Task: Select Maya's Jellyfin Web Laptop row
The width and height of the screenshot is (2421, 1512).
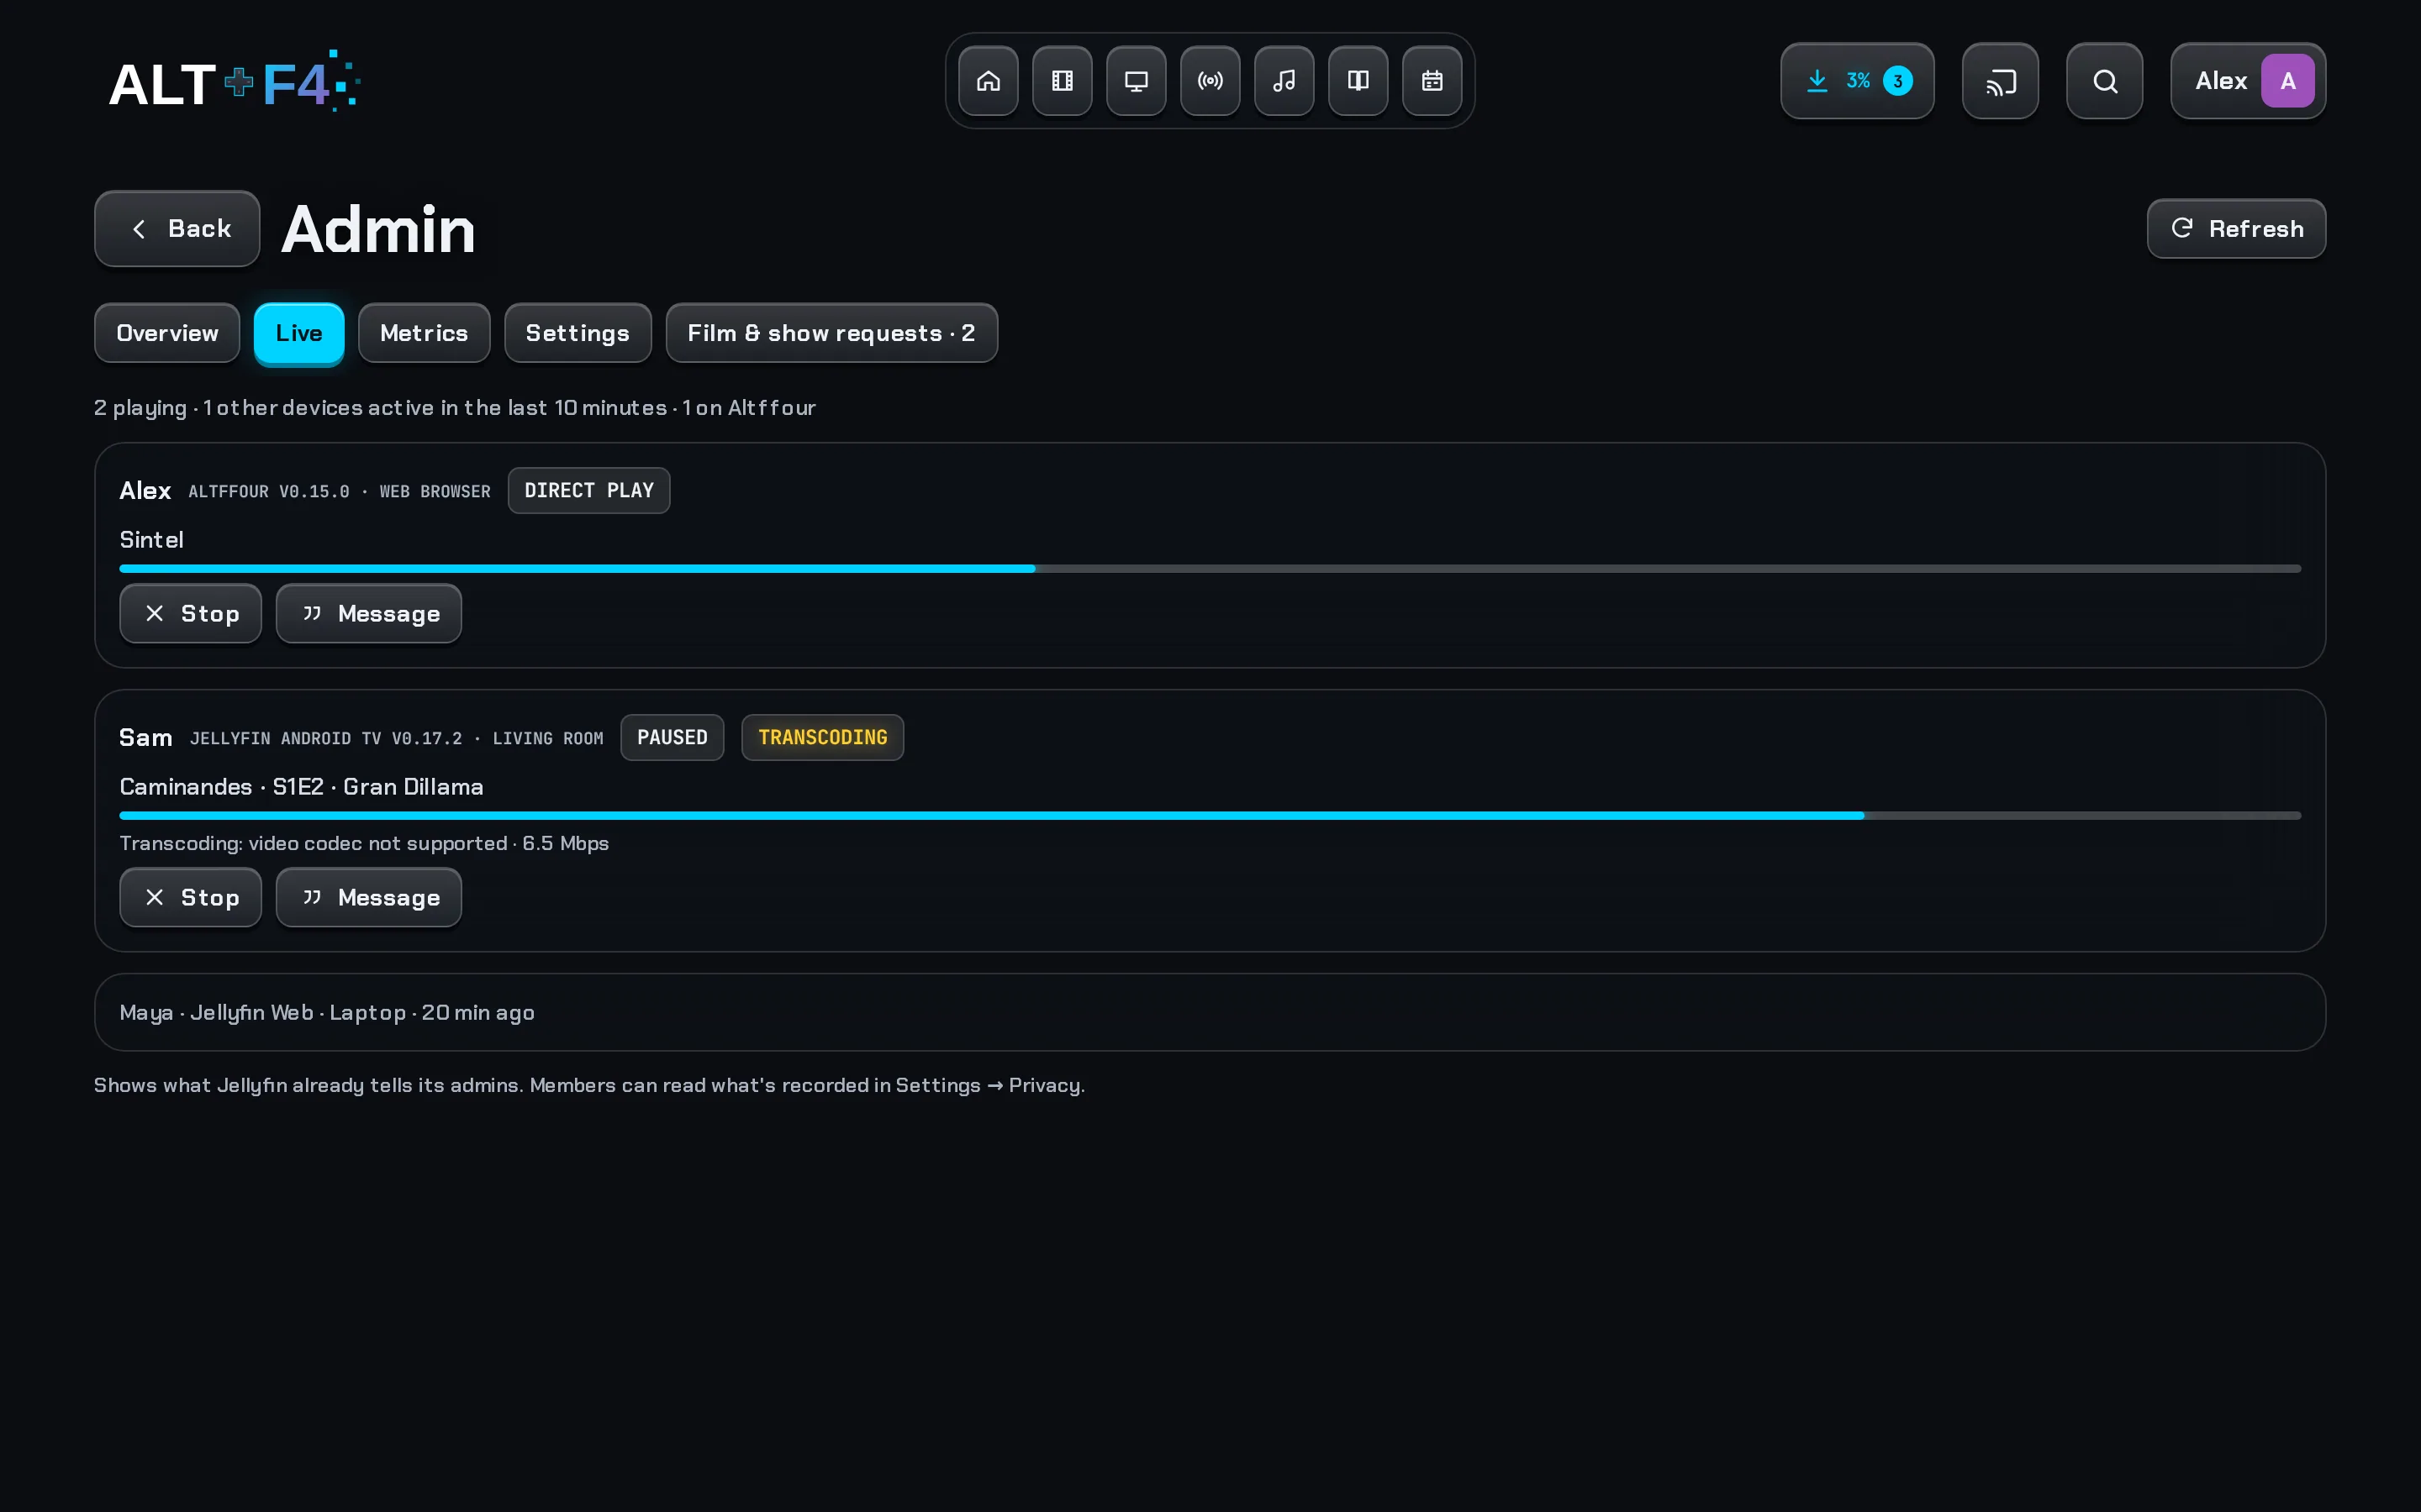Action: pos(1210,1012)
